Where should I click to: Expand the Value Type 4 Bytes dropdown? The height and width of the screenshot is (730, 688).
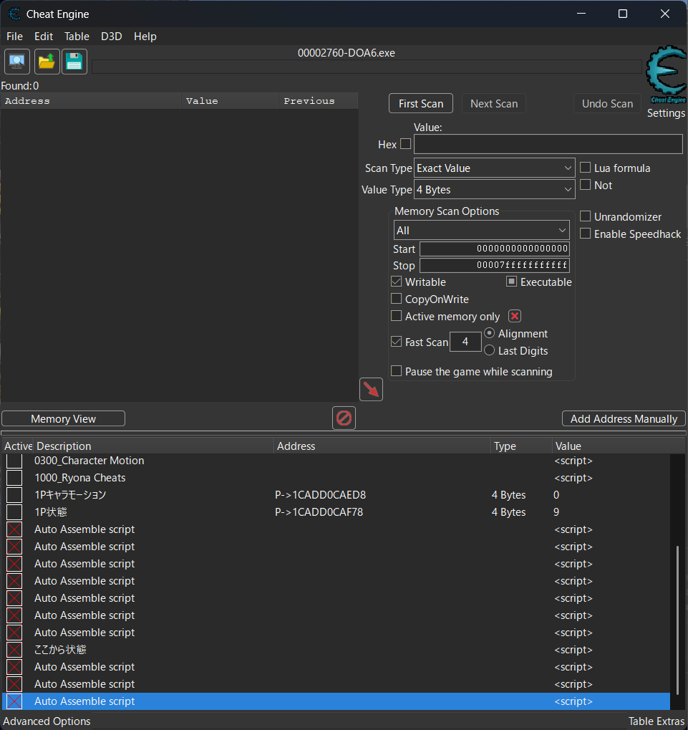[495, 190]
